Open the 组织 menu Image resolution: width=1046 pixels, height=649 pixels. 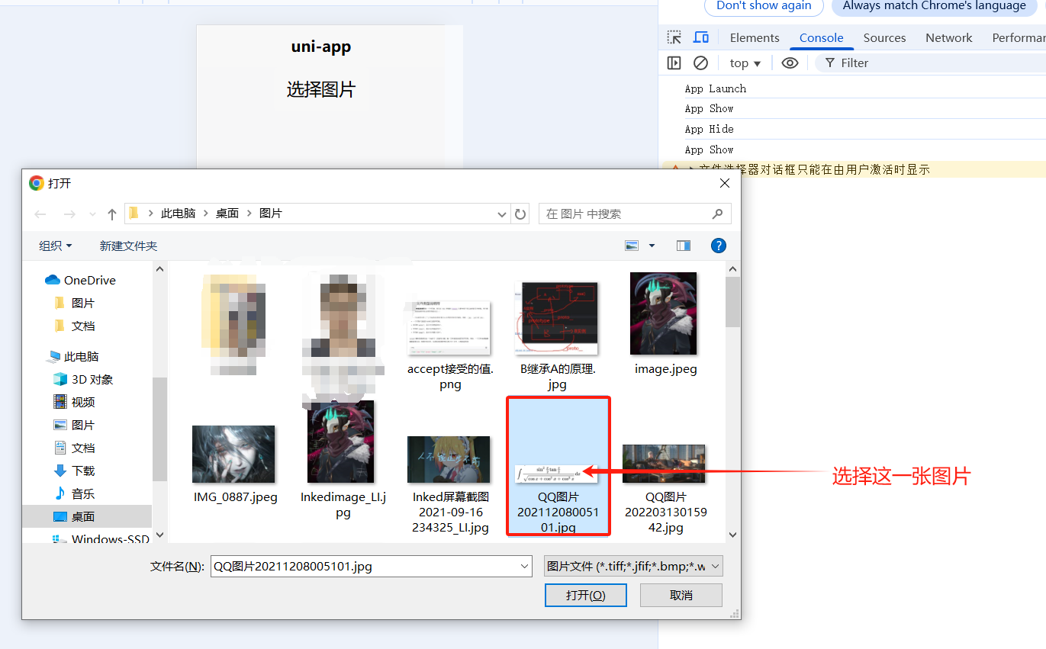point(56,246)
